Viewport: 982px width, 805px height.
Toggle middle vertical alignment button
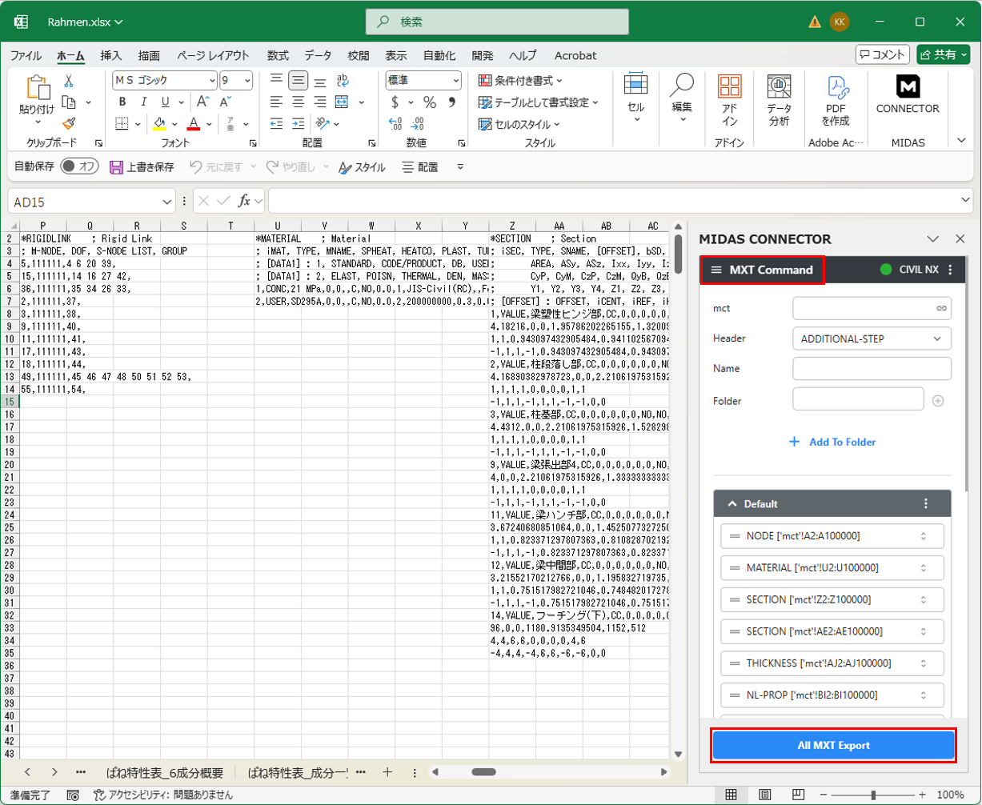point(298,80)
